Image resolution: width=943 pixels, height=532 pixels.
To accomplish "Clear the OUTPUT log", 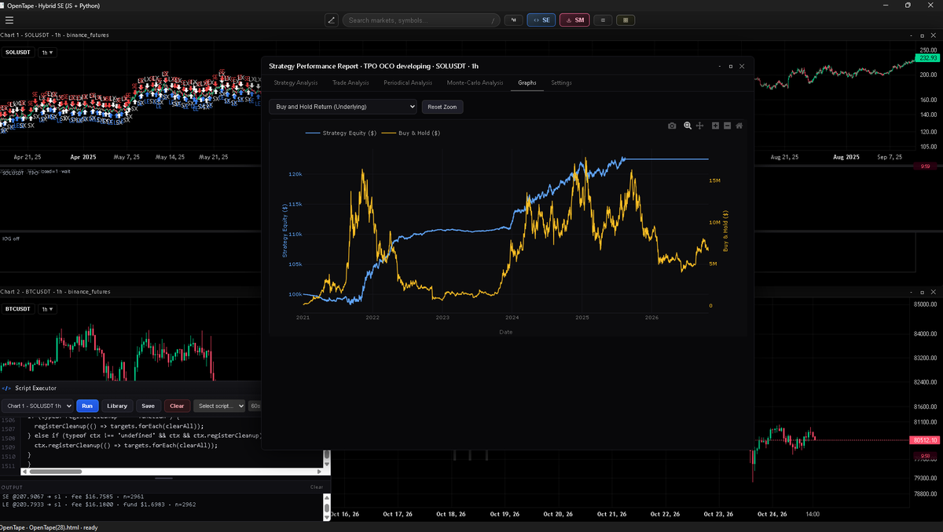I will coord(317,487).
